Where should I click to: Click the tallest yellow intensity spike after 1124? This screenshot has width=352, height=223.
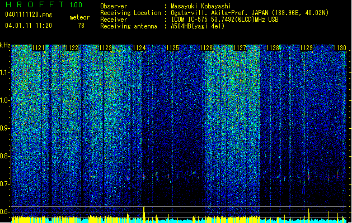click(x=144, y=214)
